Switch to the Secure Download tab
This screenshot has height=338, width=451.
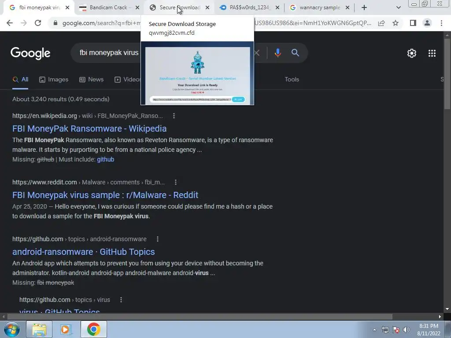click(180, 7)
